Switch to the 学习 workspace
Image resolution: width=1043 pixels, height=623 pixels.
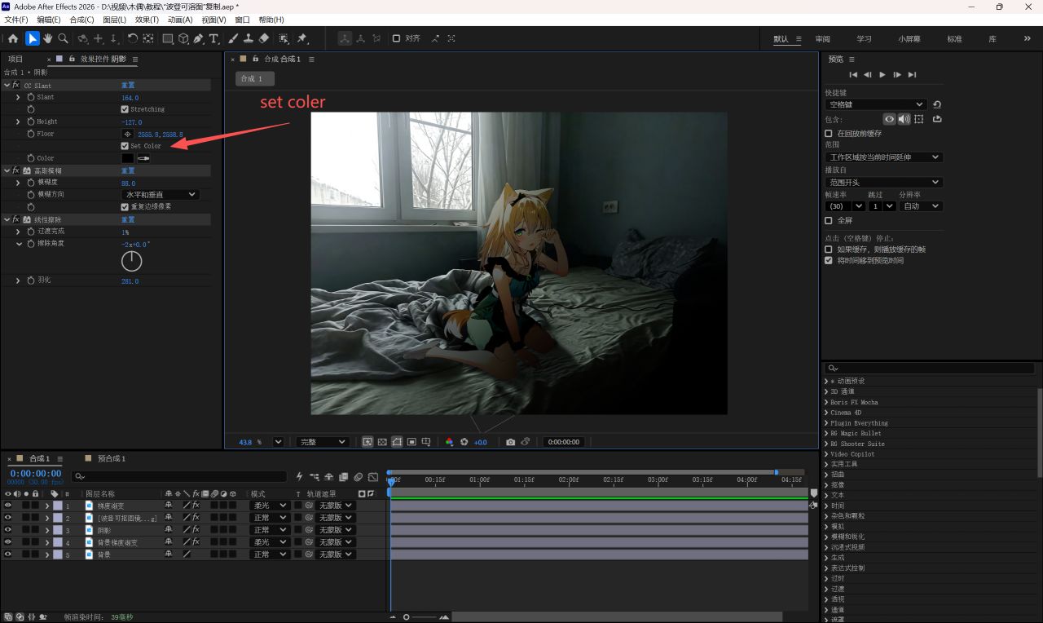[864, 39]
